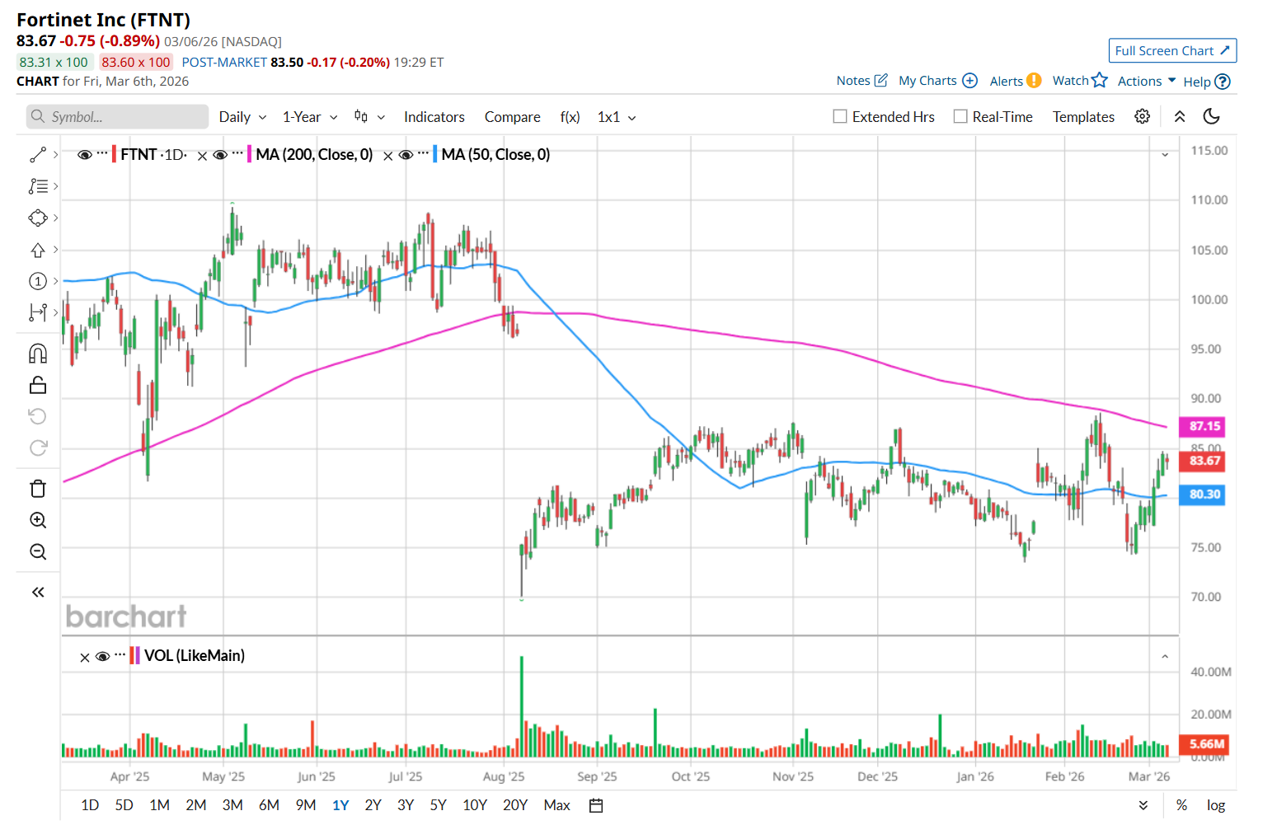Enable the Real-Time checkbox
The image size is (1263, 825).
pos(960,116)
